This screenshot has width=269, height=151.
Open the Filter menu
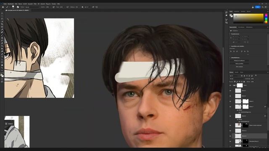pyautogui.click(x=35, y=4)
